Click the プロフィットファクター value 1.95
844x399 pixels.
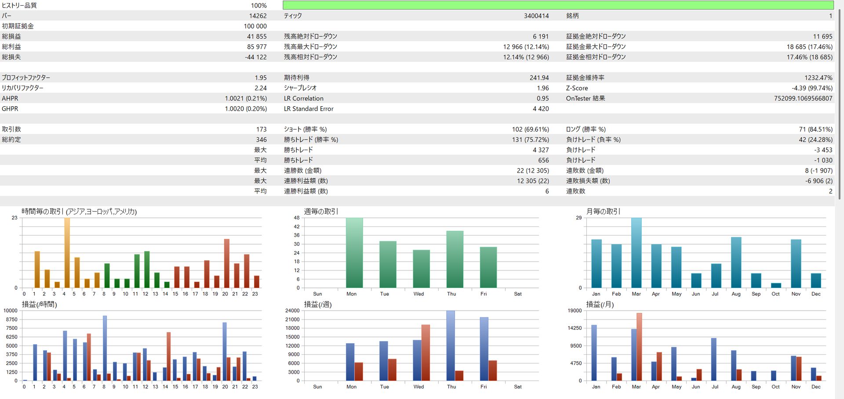tap(260, 78)
